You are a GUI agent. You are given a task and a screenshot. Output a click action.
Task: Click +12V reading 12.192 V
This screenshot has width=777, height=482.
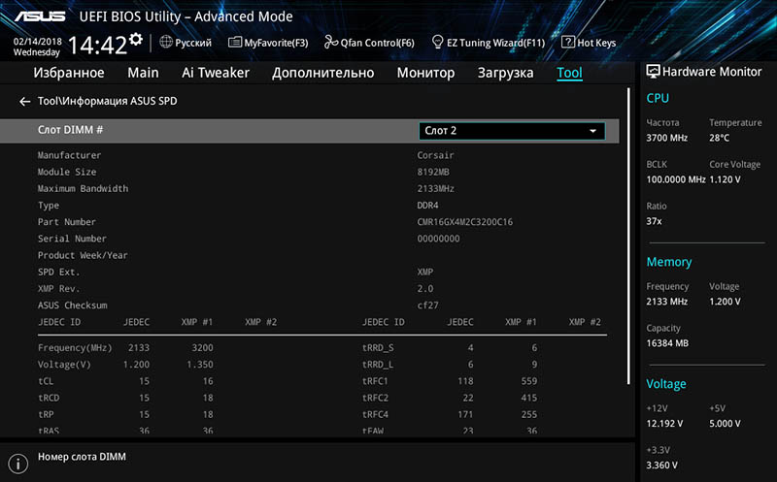(664, 424)
